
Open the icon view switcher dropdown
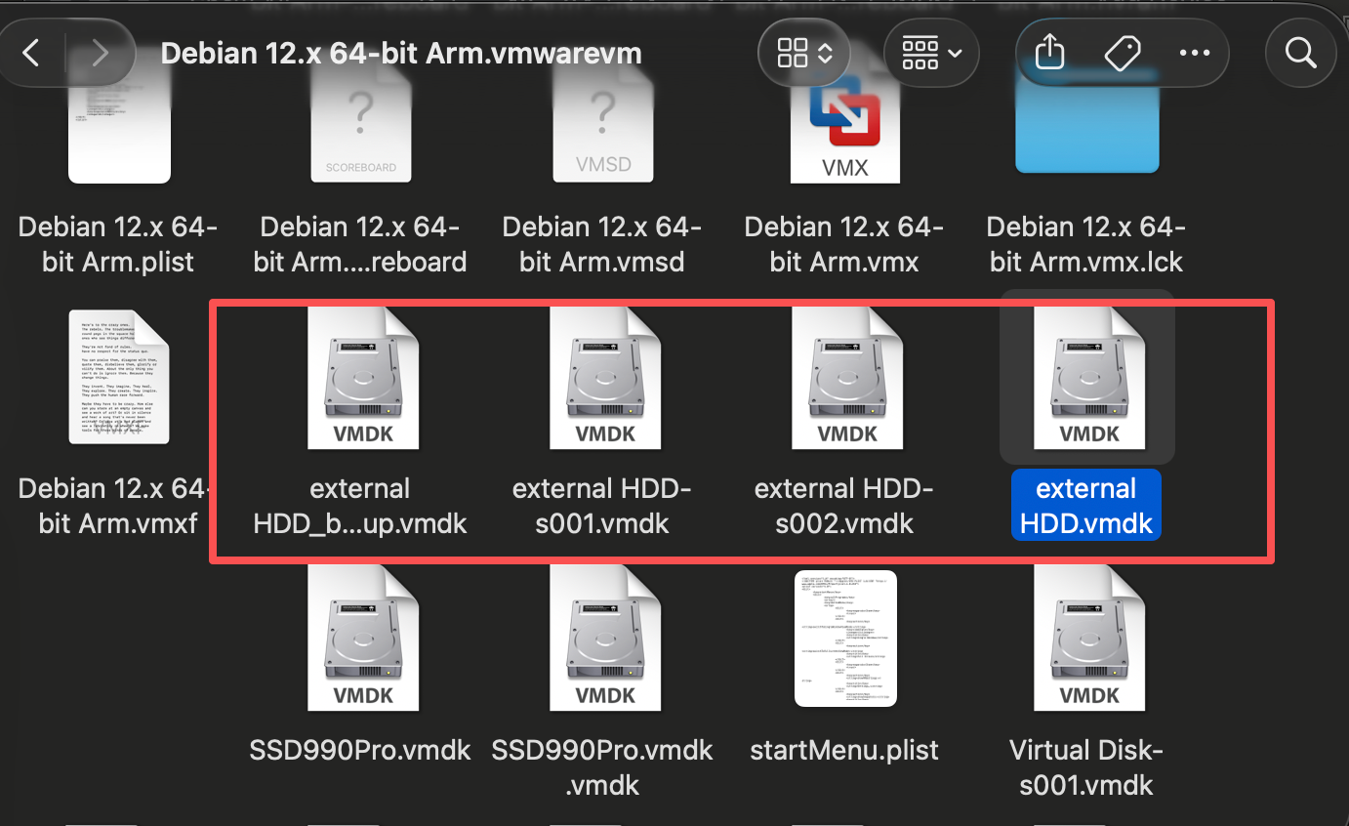pyautogui.click(x=805, y=53)
